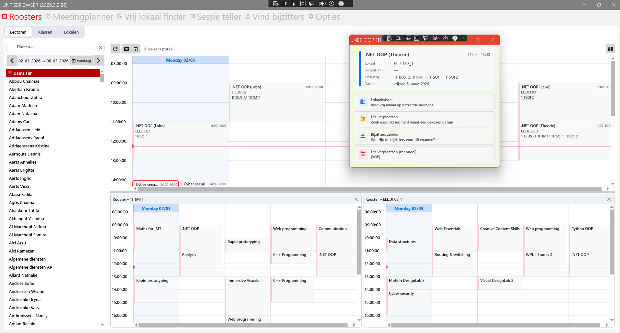620x333 pixels.
Task: Export the timetable as PDF
Action: click(x=127, y=49)
